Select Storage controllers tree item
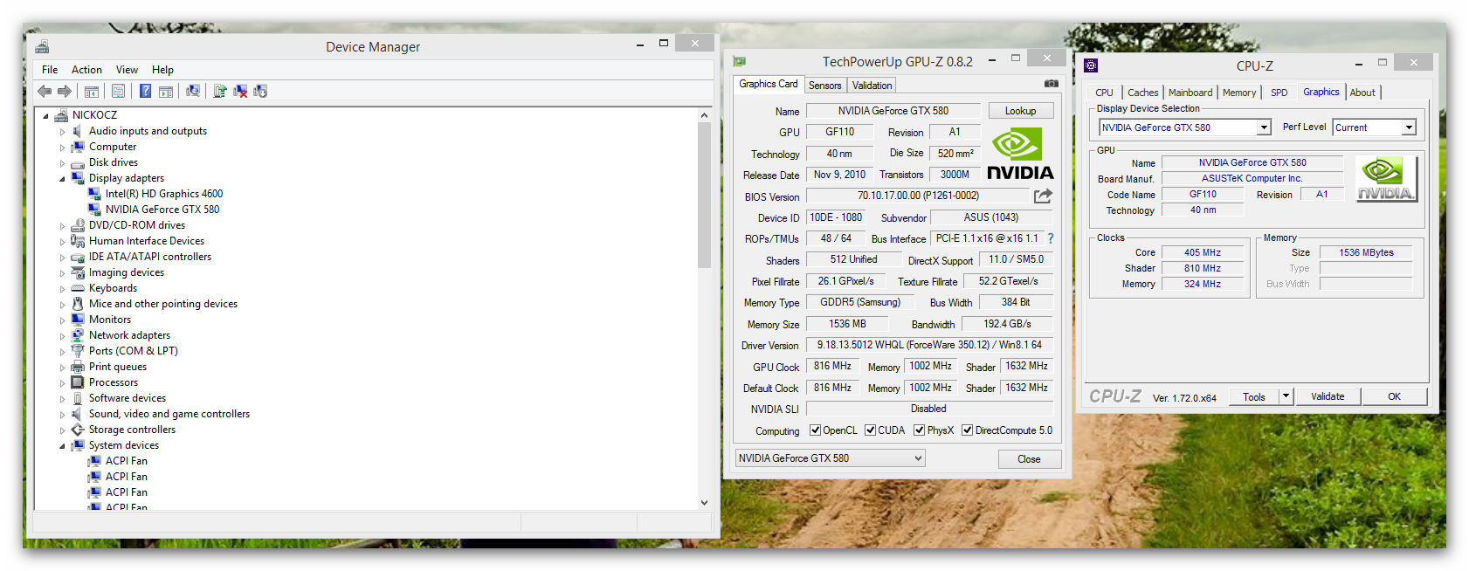This screenshot has height=571, width=1469. point(132,430)
